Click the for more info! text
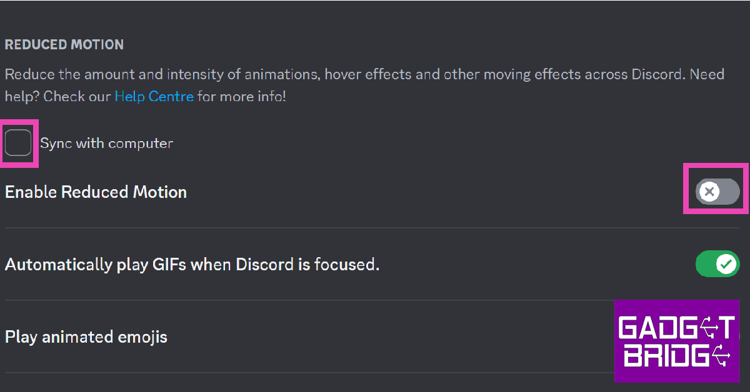The height and width of the screenshot is (392, 750). (241, 97)
